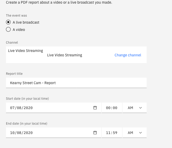172x148 pixels.
Task: Click the "Report title" field label
Action: pos(14,74)
